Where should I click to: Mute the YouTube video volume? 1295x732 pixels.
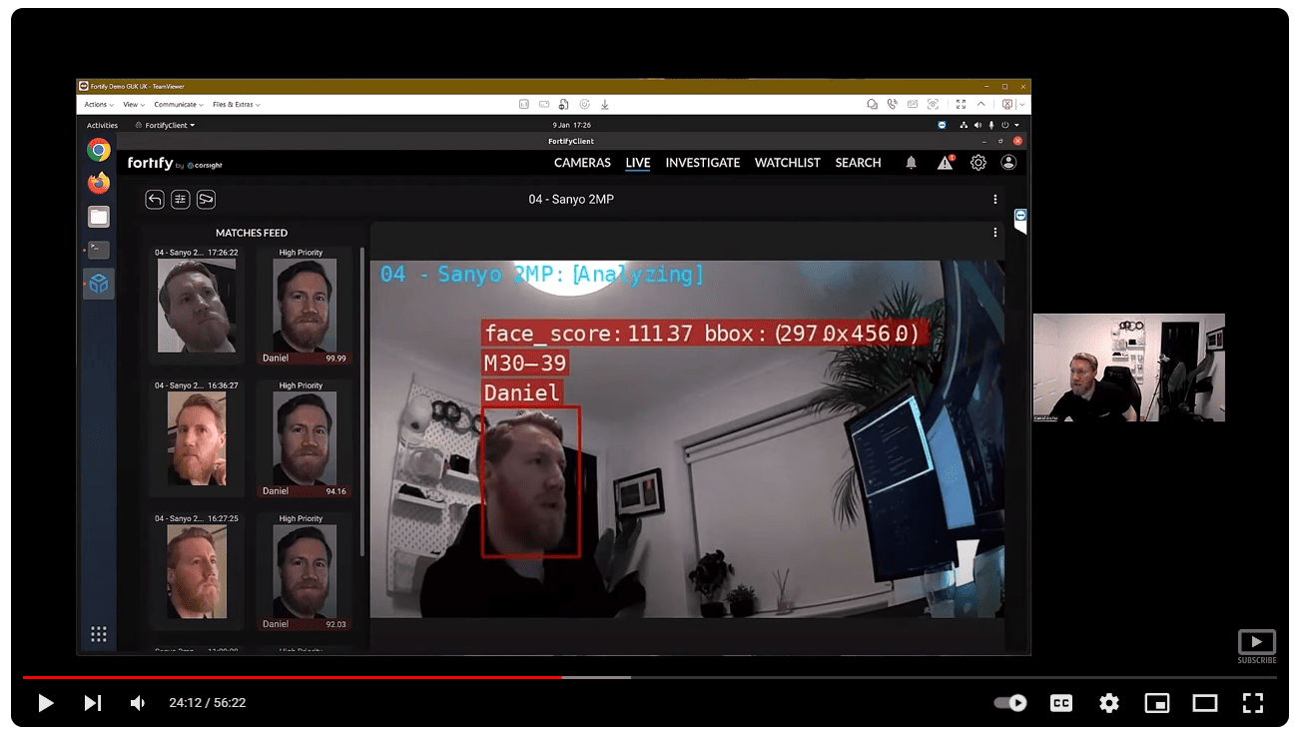[138, 703]
